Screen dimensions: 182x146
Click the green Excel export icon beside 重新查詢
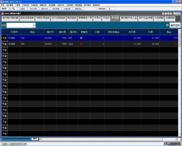pyautogui.click(x=167, y=25)
